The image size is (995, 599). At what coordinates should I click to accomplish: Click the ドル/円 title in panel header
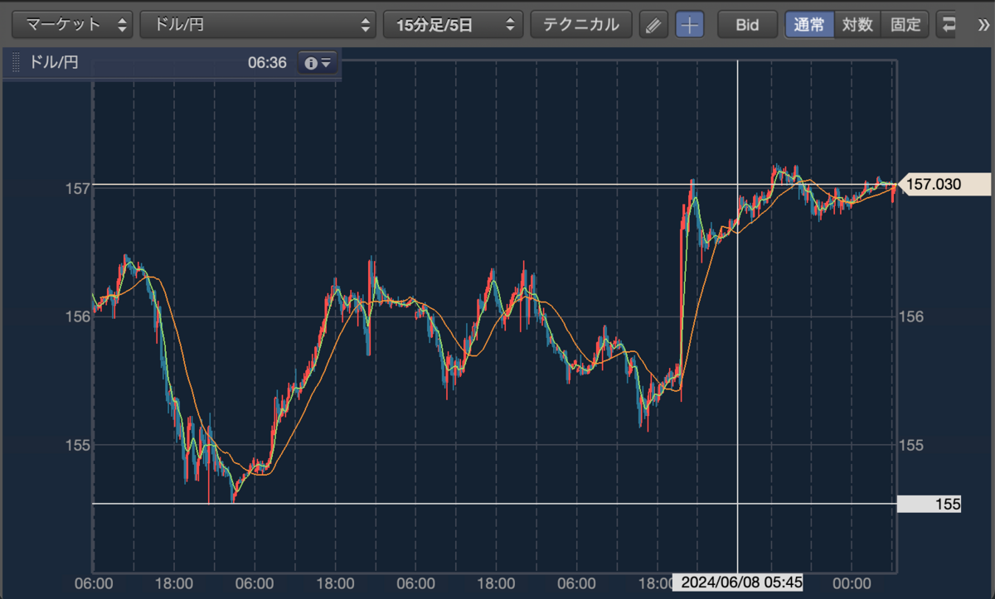click(x=54, y=63)
